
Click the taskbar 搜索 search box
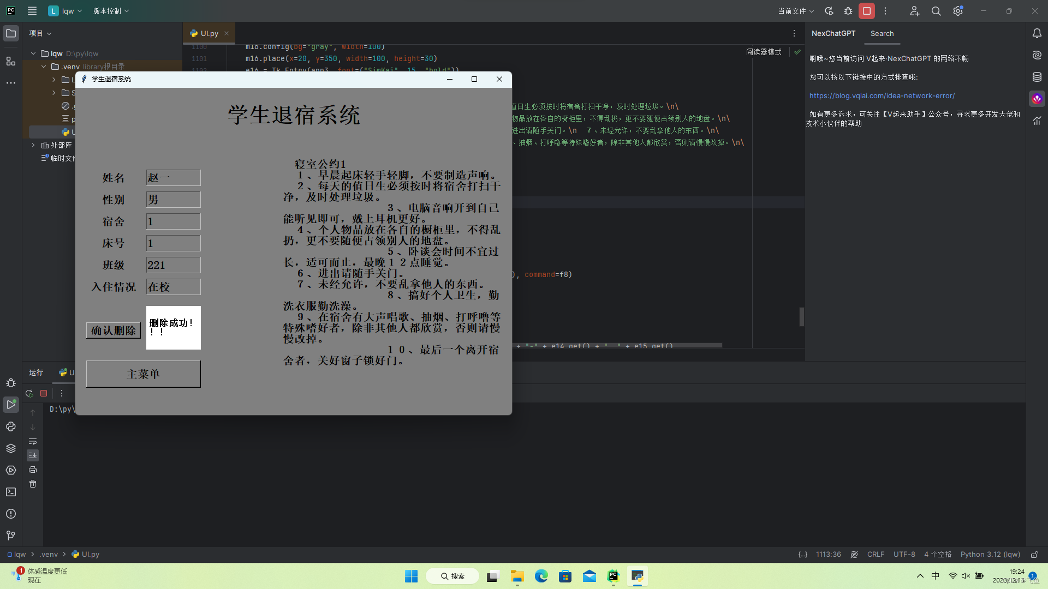(x=452, y=576)
